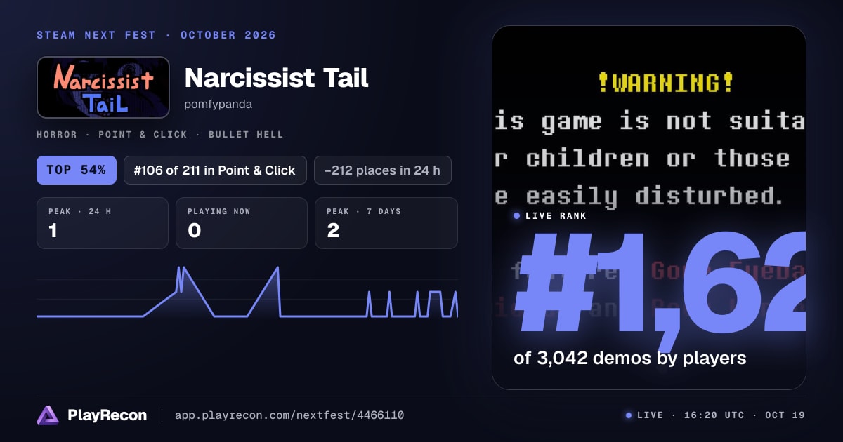Screen dimensions: 843x442
Task: Select the PEAK · 24 H stat card
Action: [x=103, y=223]
